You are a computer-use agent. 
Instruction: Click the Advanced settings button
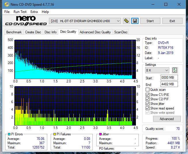(167, 119)
